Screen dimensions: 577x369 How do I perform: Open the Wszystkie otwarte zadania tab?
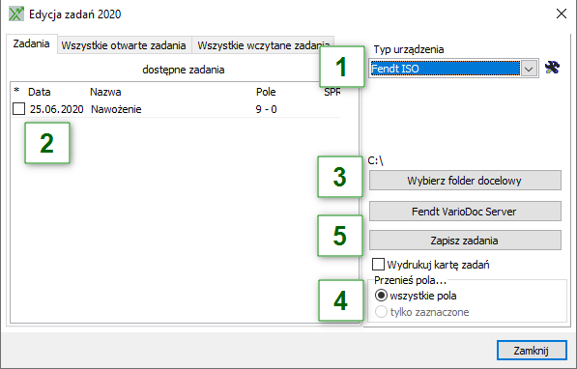[124, 45]
